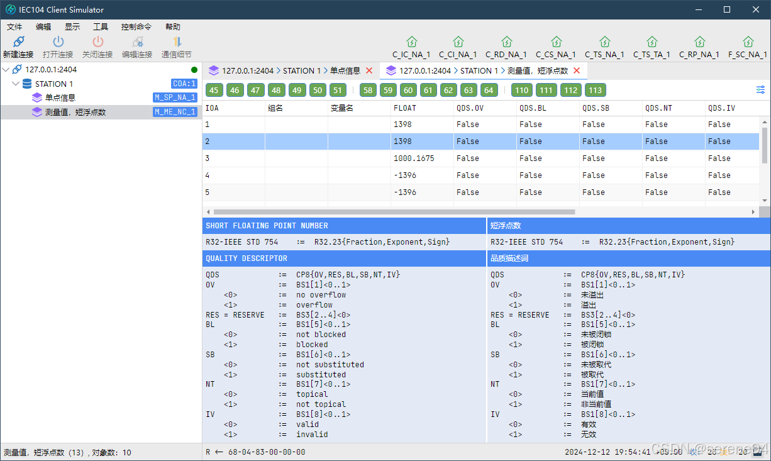
Task: Select type 64 command button
Action: point(489,90)
